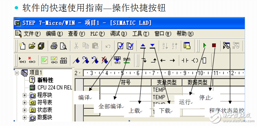Insert a coil ladder element
The width and height of the screenshot is (257, 126).
pyautogui.click(x=195, y=60)
